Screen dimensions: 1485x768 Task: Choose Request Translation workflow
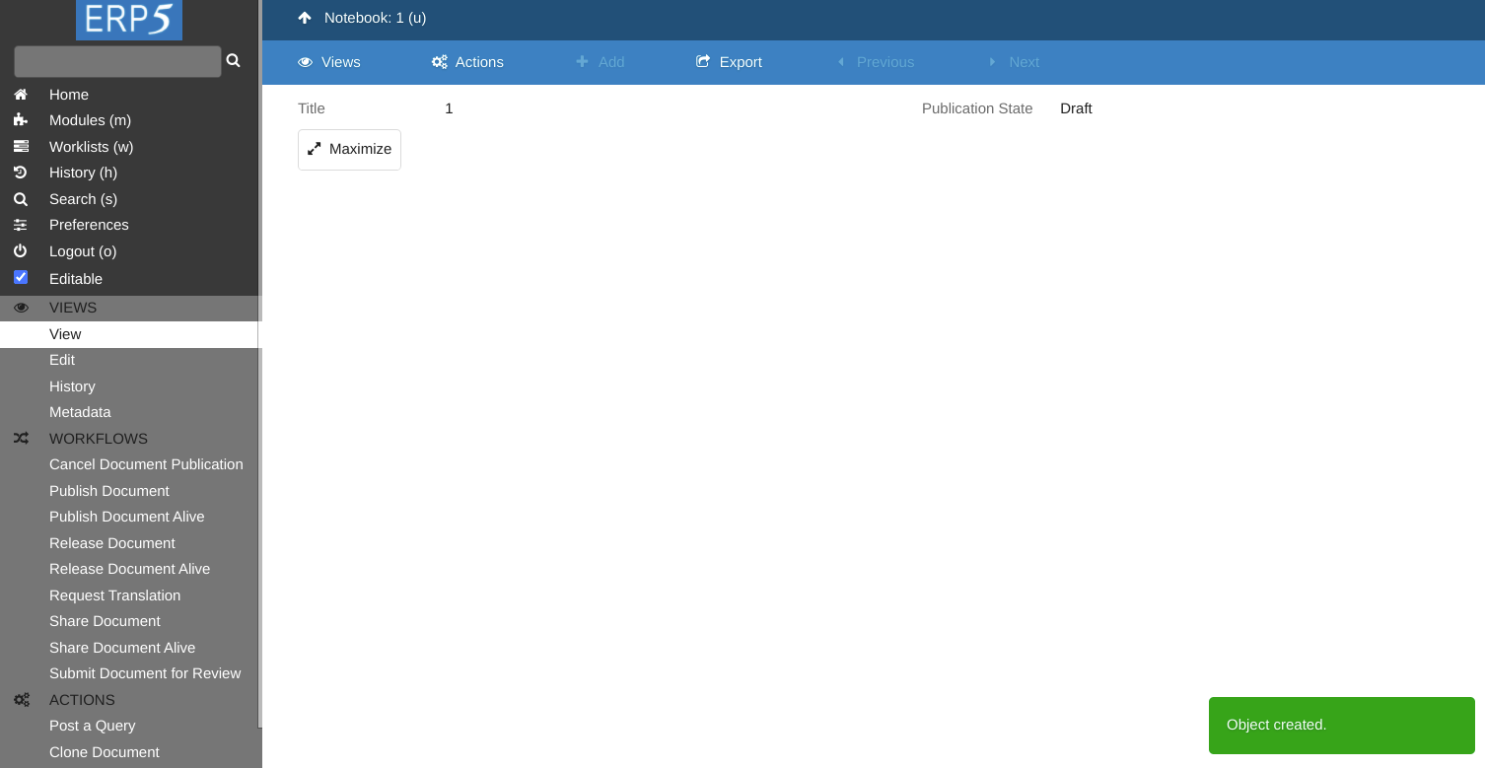tap(114, 595)
